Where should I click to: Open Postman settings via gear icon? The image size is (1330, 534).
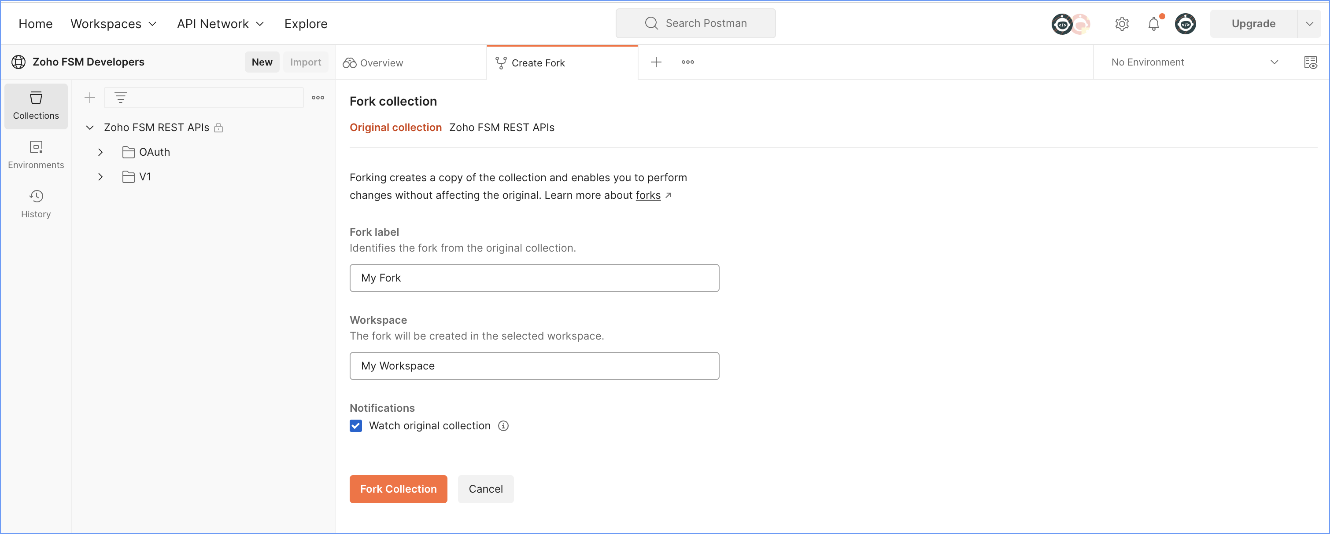click(x=1121, y=23)
